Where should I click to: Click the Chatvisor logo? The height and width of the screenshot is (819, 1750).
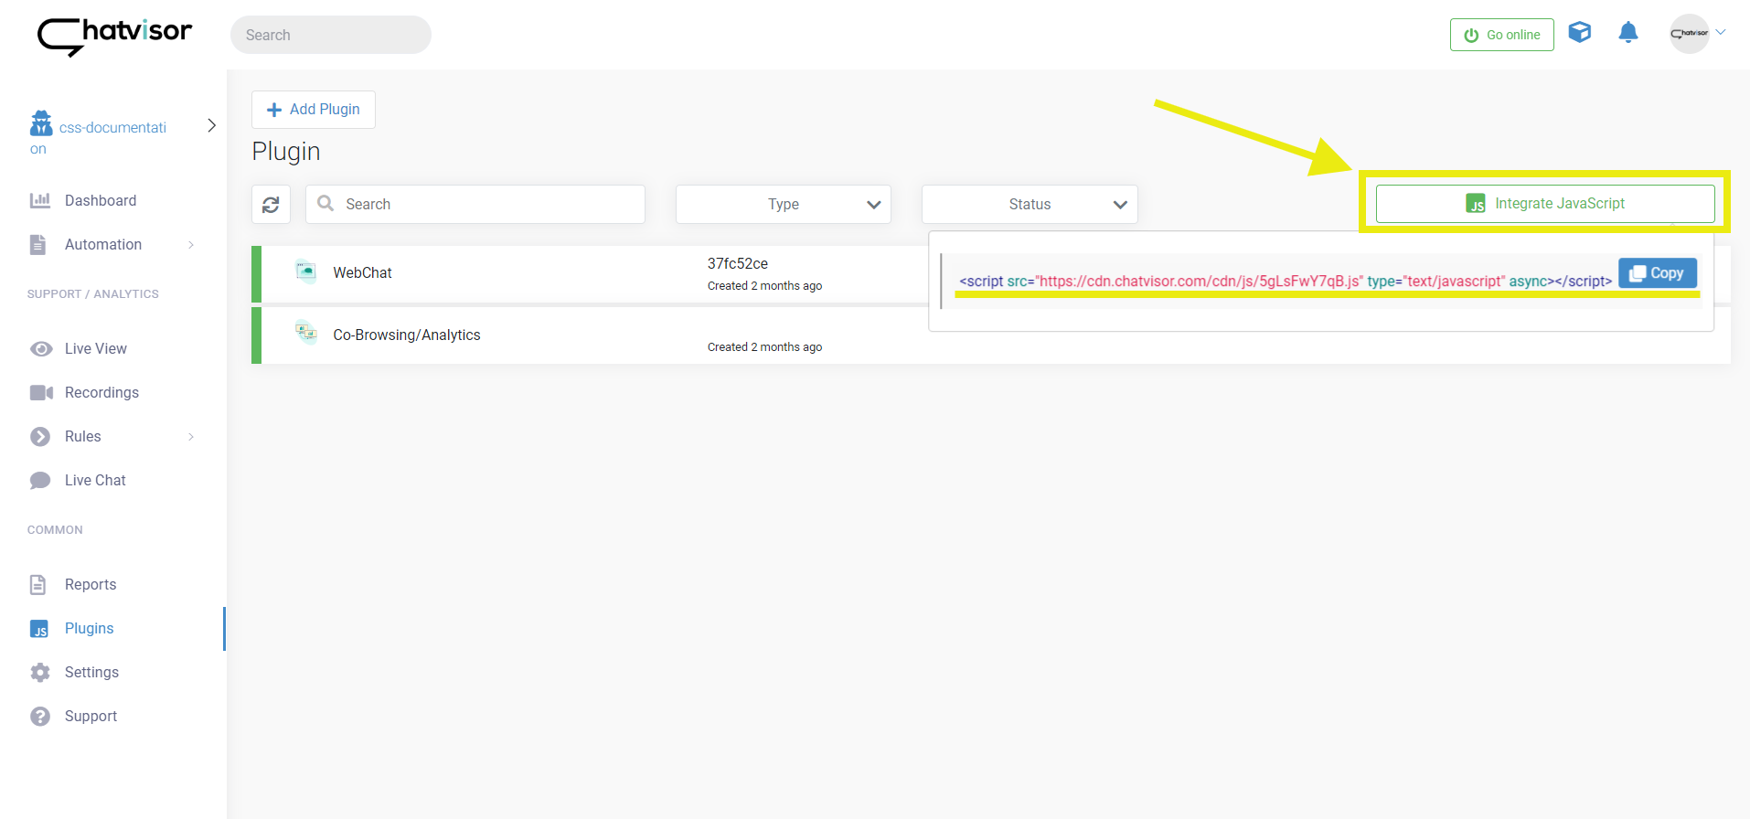pyautogui.click(x=114, y=37)
